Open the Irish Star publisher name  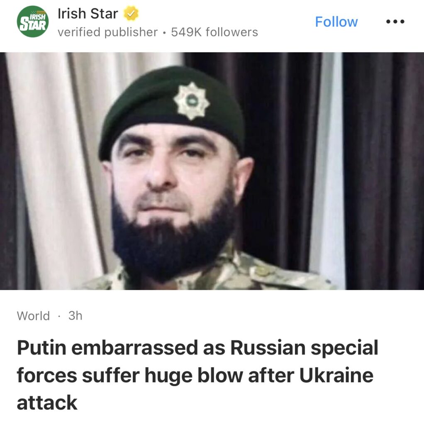(88, 14)
